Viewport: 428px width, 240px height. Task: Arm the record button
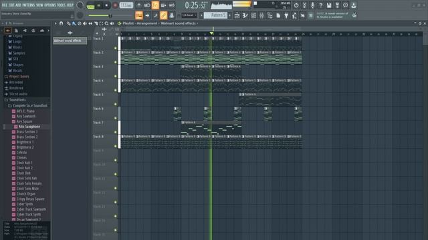pyautogui.click(x=115, y=5)
